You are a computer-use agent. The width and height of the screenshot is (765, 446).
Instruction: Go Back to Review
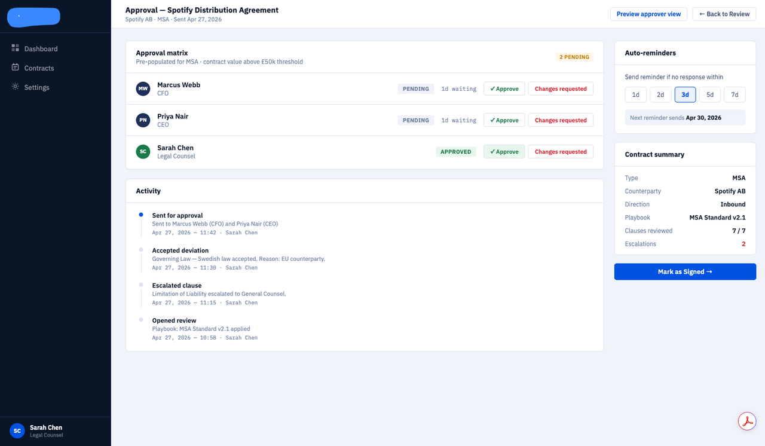724,14
